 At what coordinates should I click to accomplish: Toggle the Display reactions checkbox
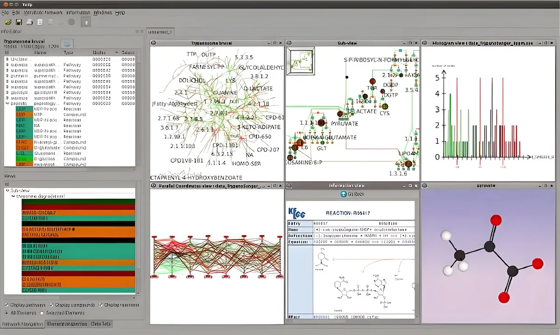[x=100, y=305]
